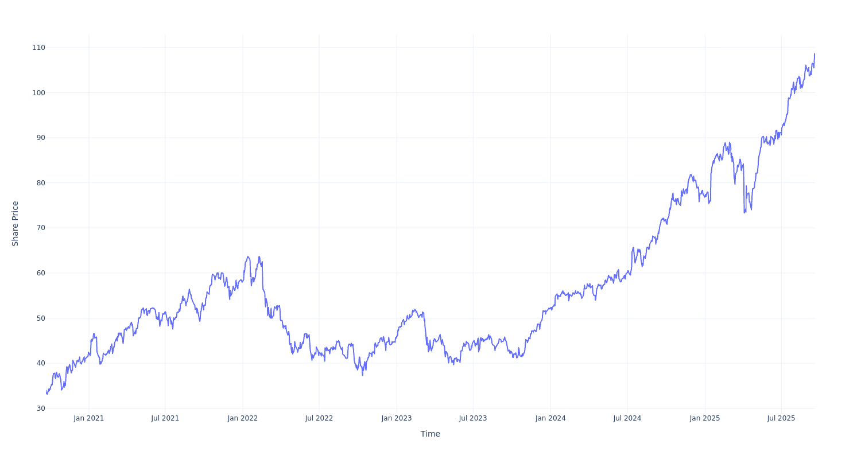
Task: Select the 80 y-axis tick label
Action: click(40, 183)
